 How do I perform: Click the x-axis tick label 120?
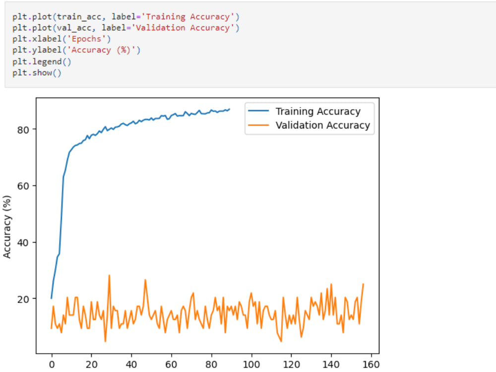pyautogui.click(x=291, y=365)
